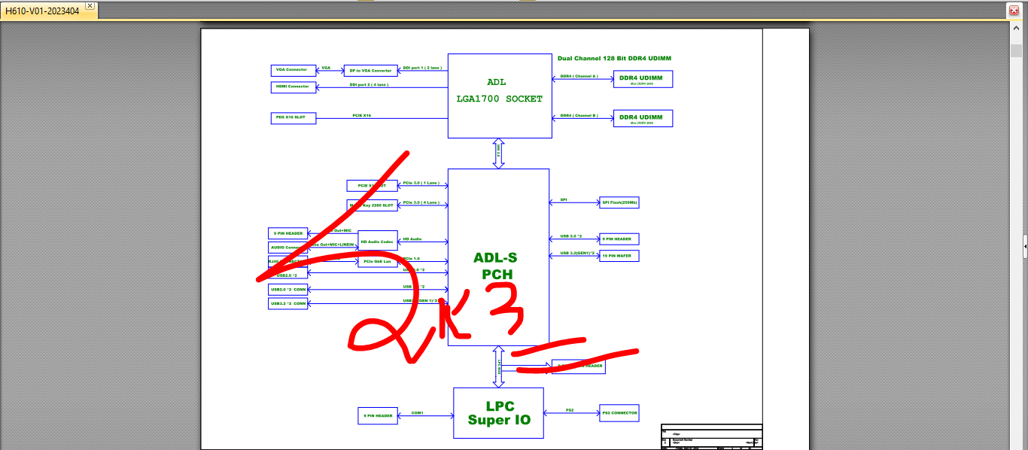1028x450 pixels.
Task: Click the ADL-S PCH block label
Action: tap(495, 266)
